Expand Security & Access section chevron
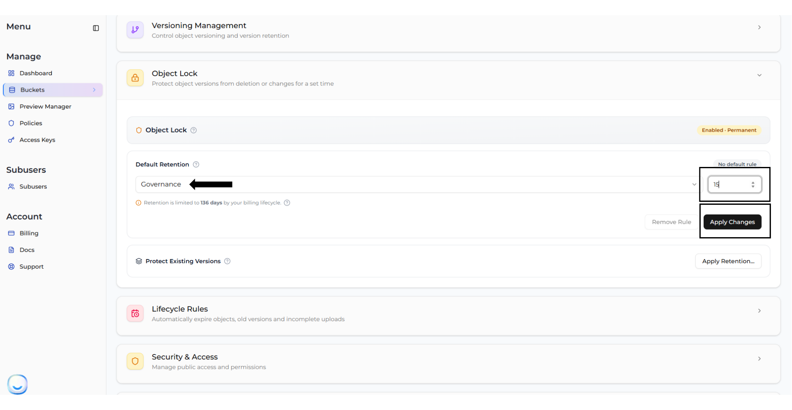Image resolution: width=792 pixels, height=410 pixels. [x=759, y=359]
